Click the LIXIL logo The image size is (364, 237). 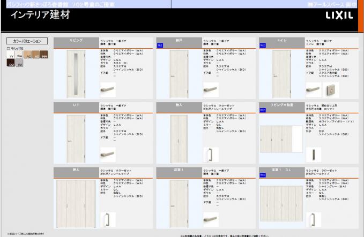[339, 16]
